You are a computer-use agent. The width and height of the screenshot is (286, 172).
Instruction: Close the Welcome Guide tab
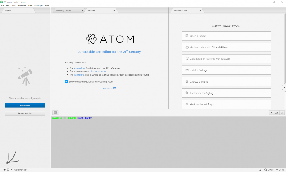[200, 11]
